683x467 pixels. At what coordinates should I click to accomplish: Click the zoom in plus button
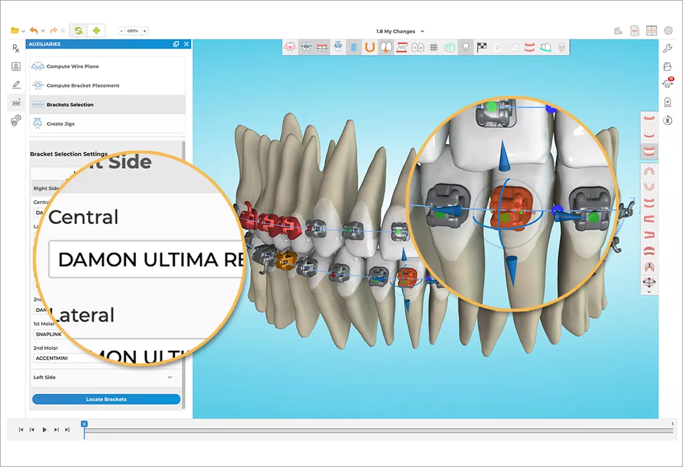[144, 31]
